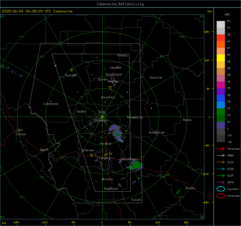Pick the light gray 70-80 dBZ swatch
241x226 pixels.
(221, 24)
